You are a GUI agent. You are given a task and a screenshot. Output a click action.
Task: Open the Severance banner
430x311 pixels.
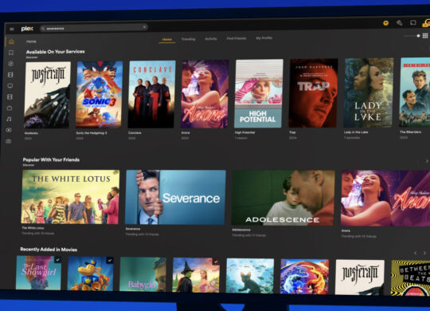click(175, 197)
